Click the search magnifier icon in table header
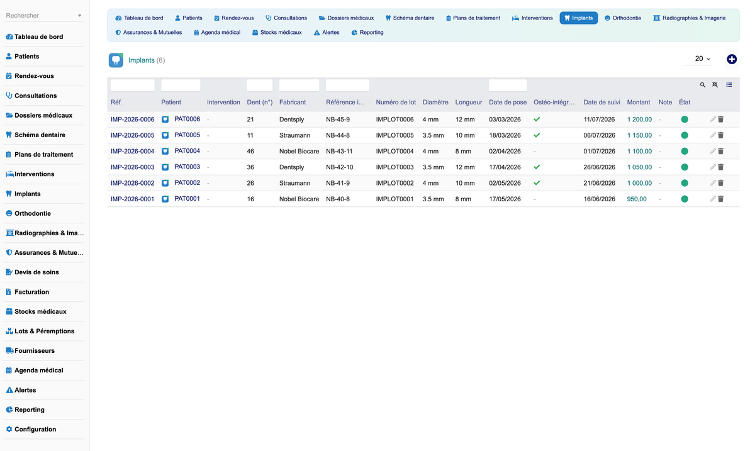 pos(703,85)
